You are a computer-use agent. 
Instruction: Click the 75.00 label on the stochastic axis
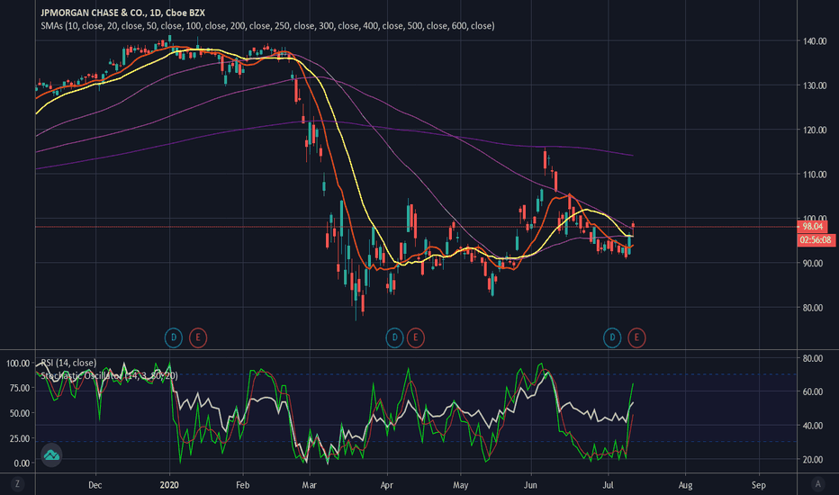[20, 388]
